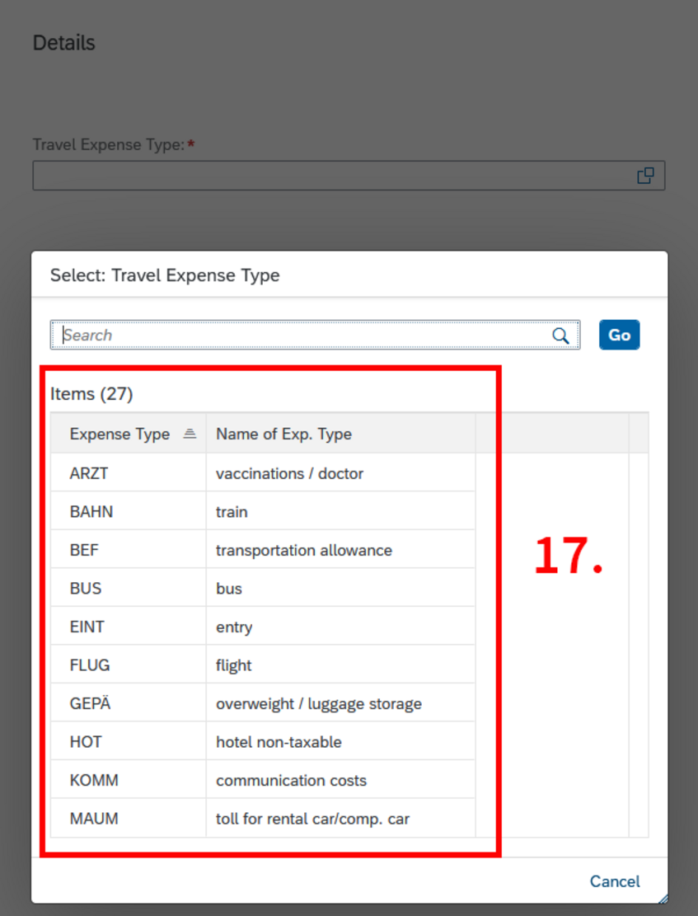Select the BUS expense type row
Viewport: 698px width, 916px height.
(349, 588)
